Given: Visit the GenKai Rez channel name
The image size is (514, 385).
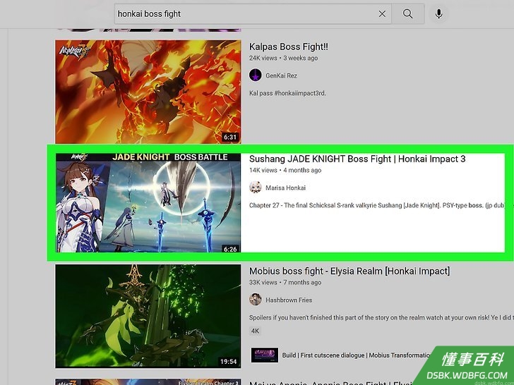Looking at the screenshot, I should pyautogui.click(x=281, y=75).
